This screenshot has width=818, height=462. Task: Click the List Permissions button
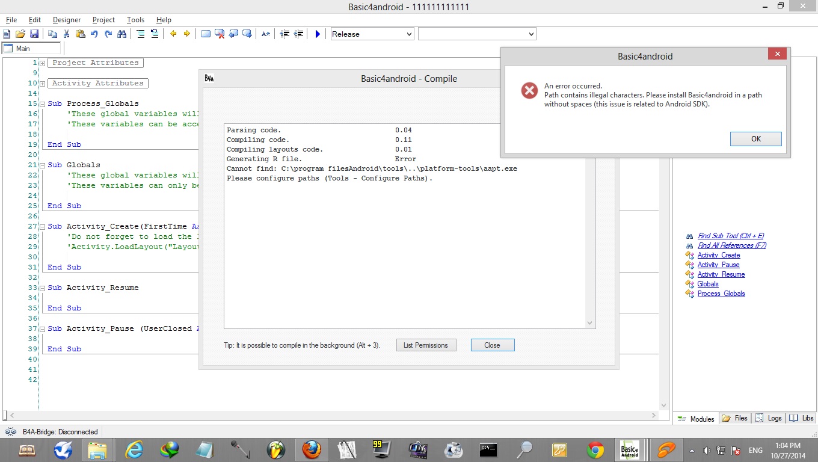(426, 345)
